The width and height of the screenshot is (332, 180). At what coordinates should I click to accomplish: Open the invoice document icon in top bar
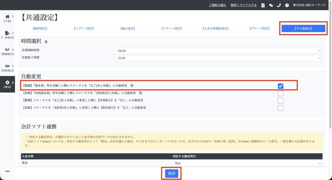pos(263,5)
